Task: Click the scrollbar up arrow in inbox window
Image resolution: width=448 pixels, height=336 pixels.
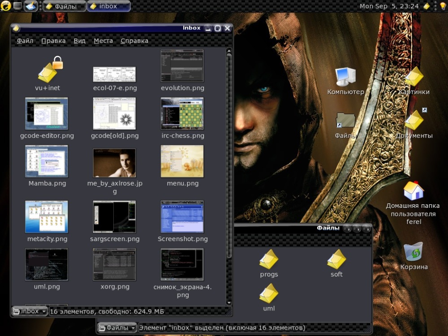Action: coord(228,51)
